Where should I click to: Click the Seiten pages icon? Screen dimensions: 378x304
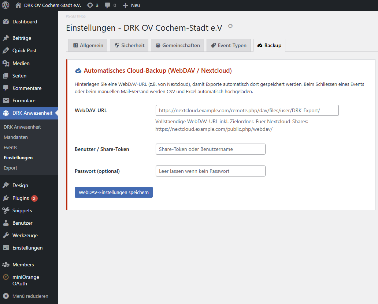point(6,76)
